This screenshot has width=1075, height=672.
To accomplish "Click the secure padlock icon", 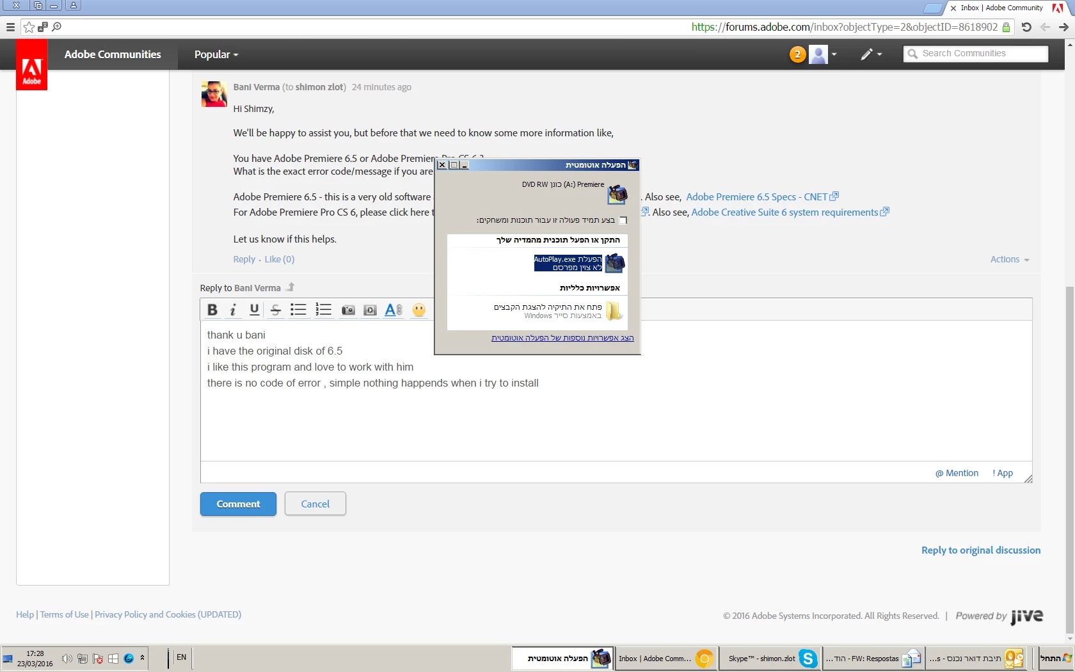I will click(x=1006, y=27).
